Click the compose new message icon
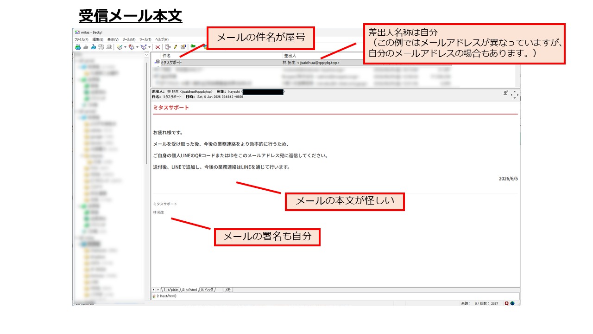The image size is (593, 334). pos(120,47)
